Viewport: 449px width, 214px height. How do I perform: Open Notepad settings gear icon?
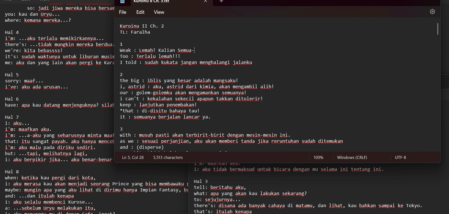[432, 12]
